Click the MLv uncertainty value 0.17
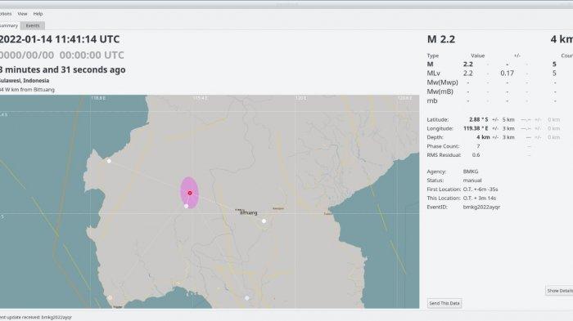The width and height of the screenshot is (573, 321). point(508,74)
